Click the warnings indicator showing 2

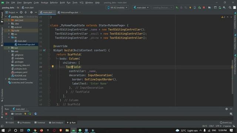[223, 17]
